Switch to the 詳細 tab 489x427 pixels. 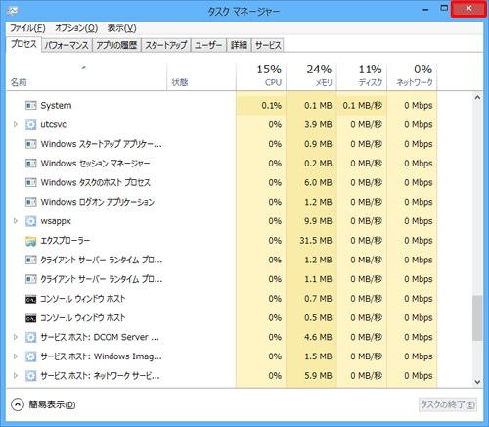(x=239, y=45)
